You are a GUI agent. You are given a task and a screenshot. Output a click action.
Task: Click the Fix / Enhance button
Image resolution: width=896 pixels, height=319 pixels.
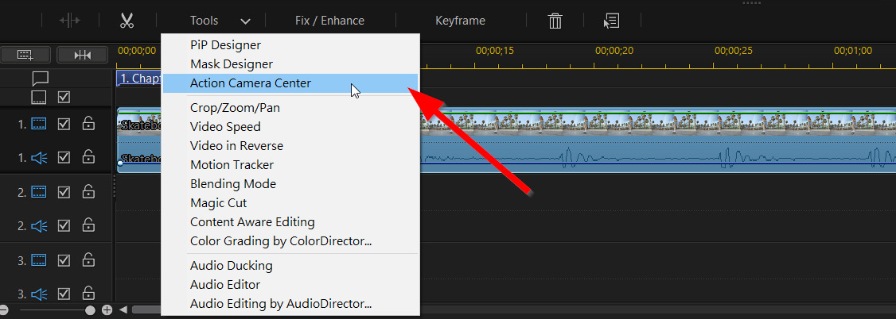coord(329,21)
